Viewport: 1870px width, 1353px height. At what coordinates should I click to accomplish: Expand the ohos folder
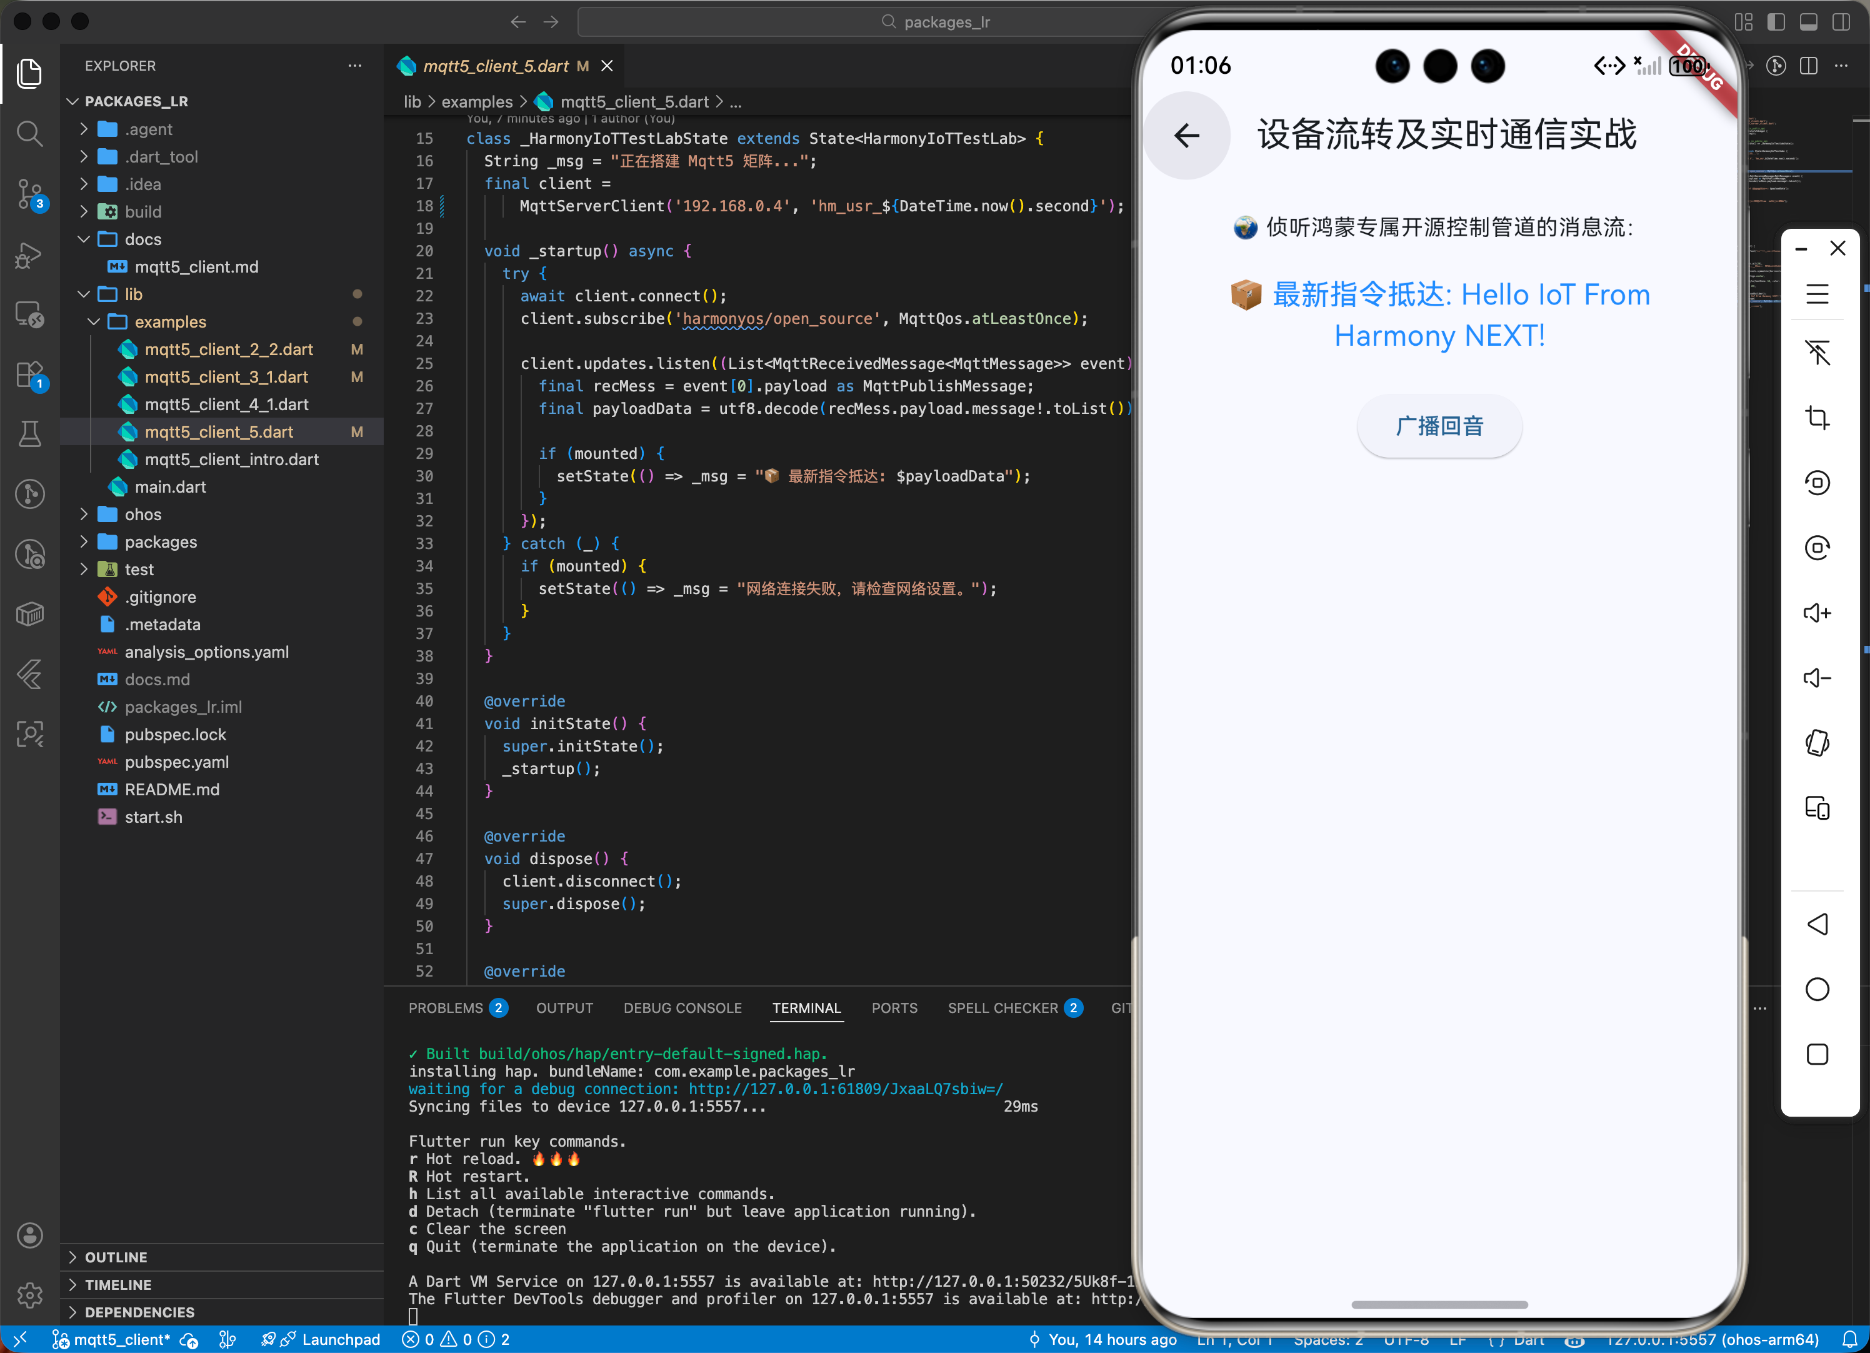pos(142,515)
